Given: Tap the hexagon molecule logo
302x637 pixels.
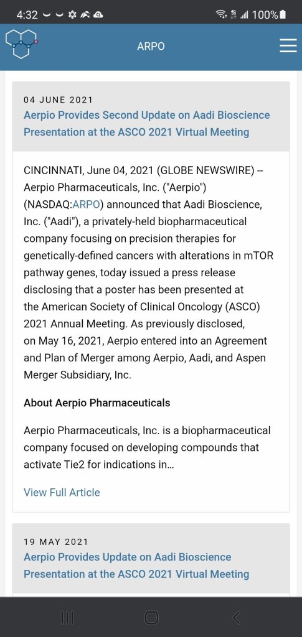Looking at the screenshot, I should click(22, 44).
